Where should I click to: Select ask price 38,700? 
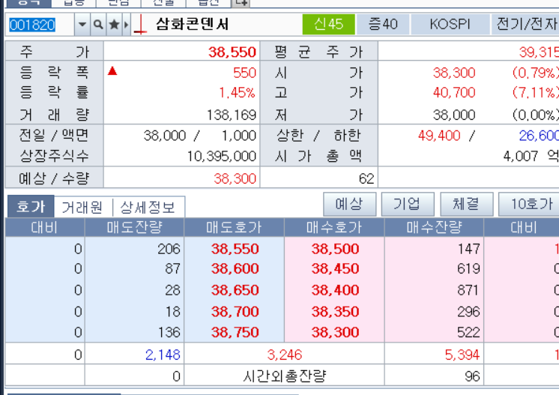pyautogui.click(x=235, y=312)
